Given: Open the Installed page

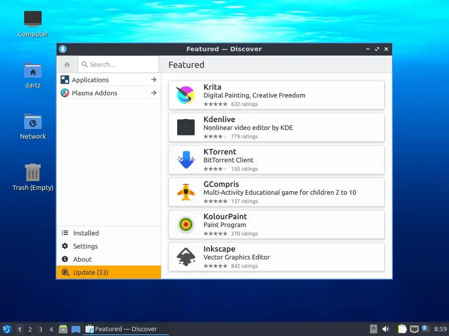Looking at the screenshot, I should coord(109,233).
